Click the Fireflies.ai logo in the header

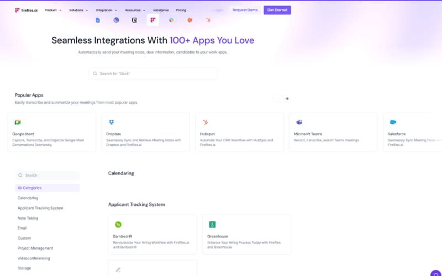coord(26,10)
